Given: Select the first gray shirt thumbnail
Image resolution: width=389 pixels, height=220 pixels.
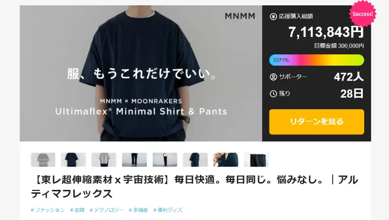Looking at the screenshot, I should (43, 160).
